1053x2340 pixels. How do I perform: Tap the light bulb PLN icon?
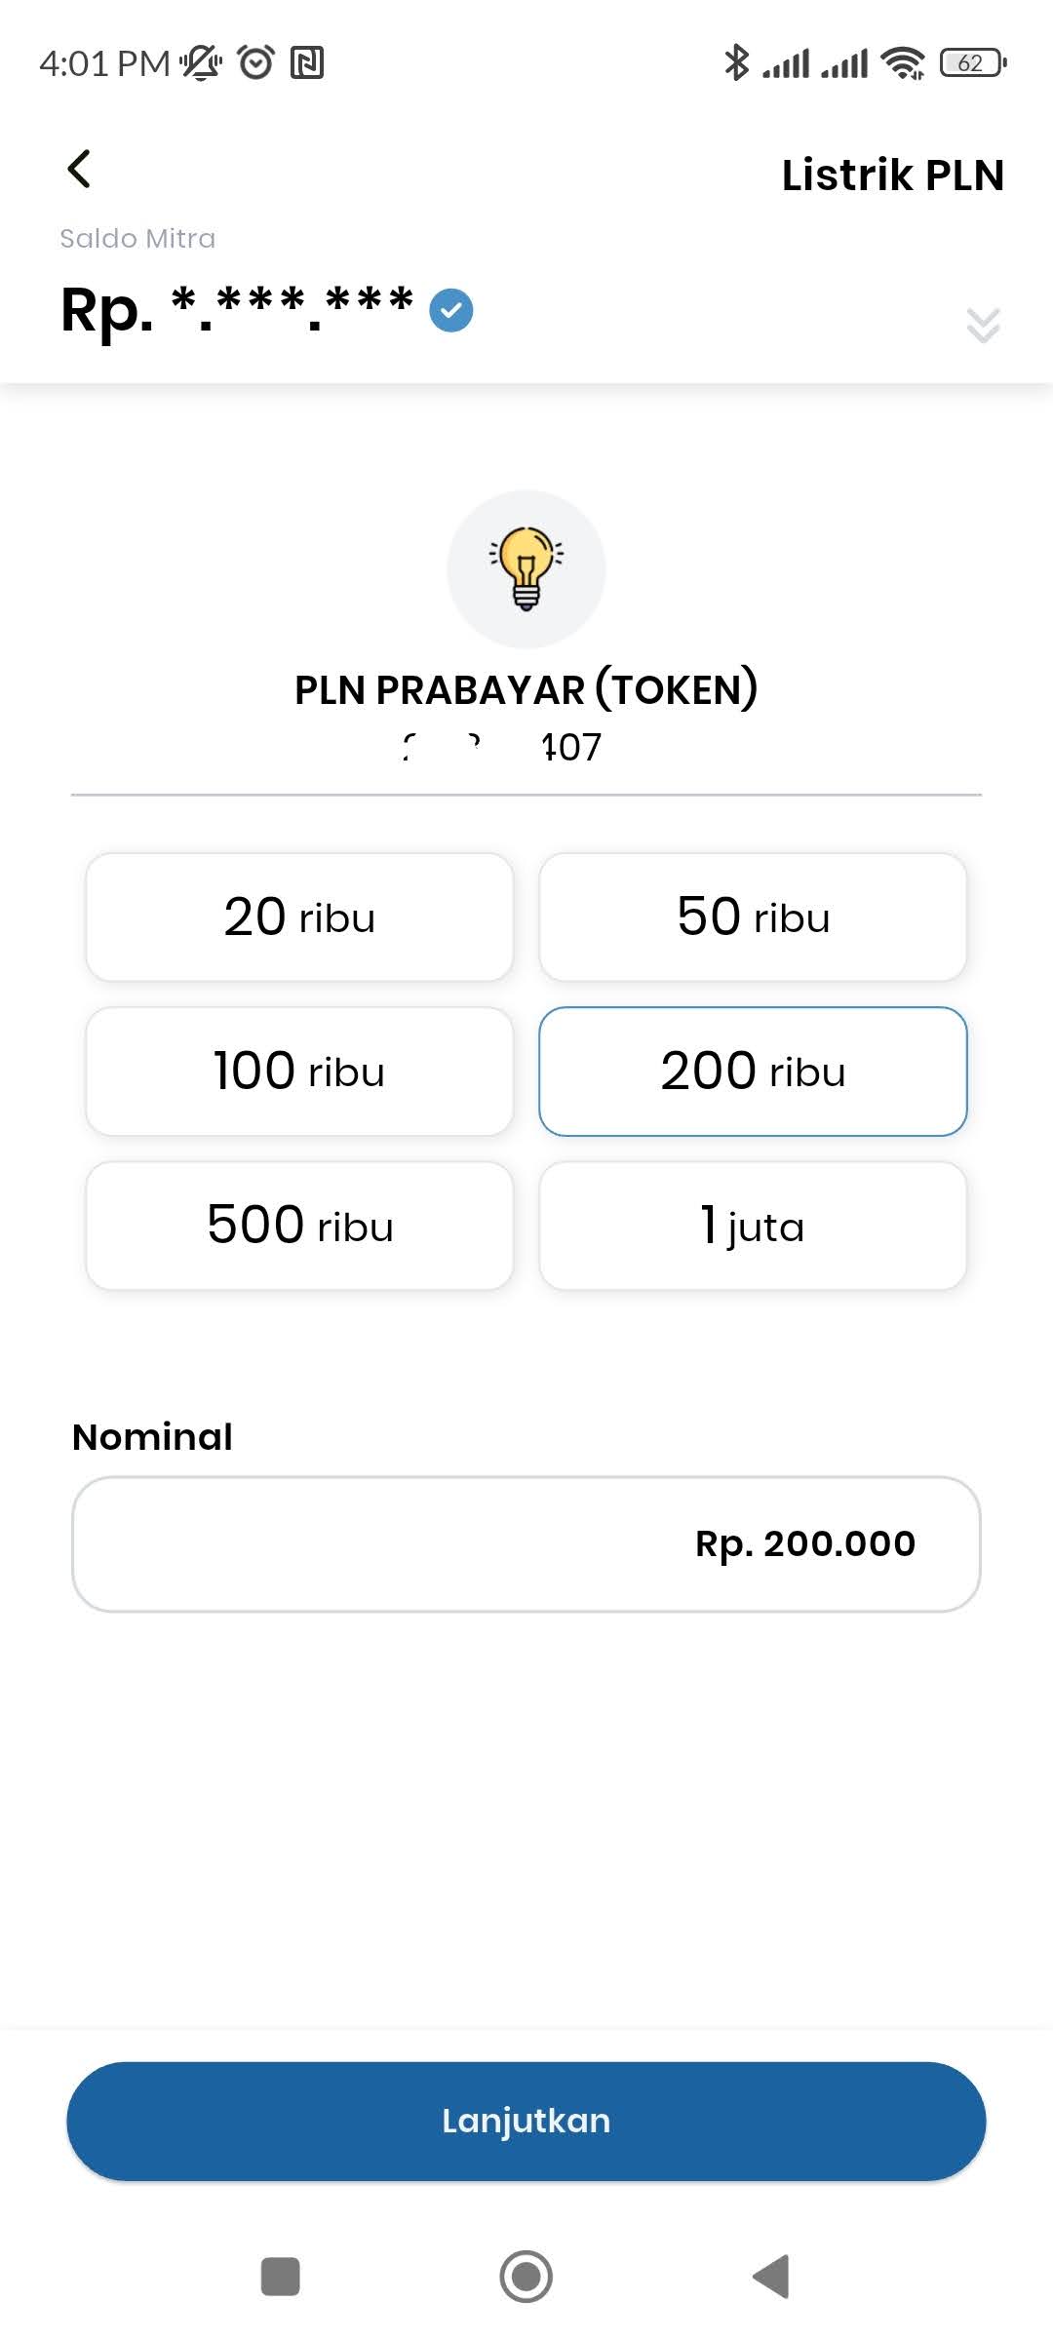coord(526,568)
